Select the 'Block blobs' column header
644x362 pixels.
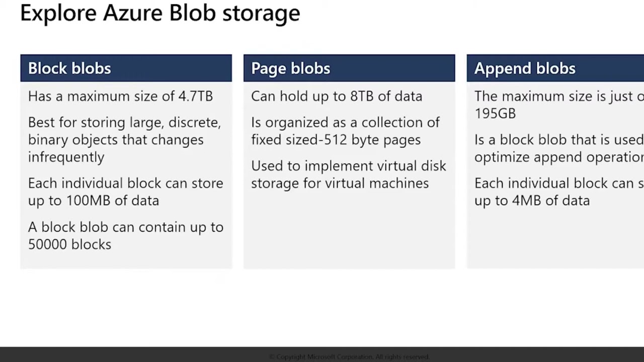(x=126, y=68)
